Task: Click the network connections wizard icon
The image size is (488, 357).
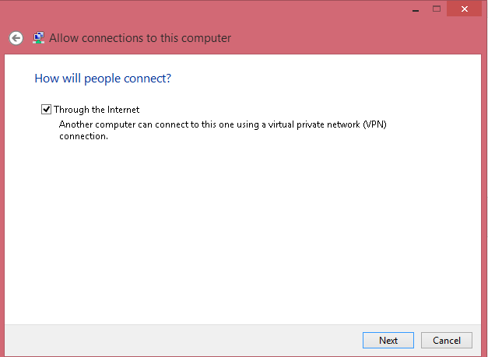Action: [x=38, y=37]
